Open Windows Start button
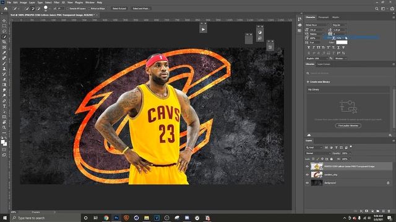396x222 pixels. tap(5, 218)
